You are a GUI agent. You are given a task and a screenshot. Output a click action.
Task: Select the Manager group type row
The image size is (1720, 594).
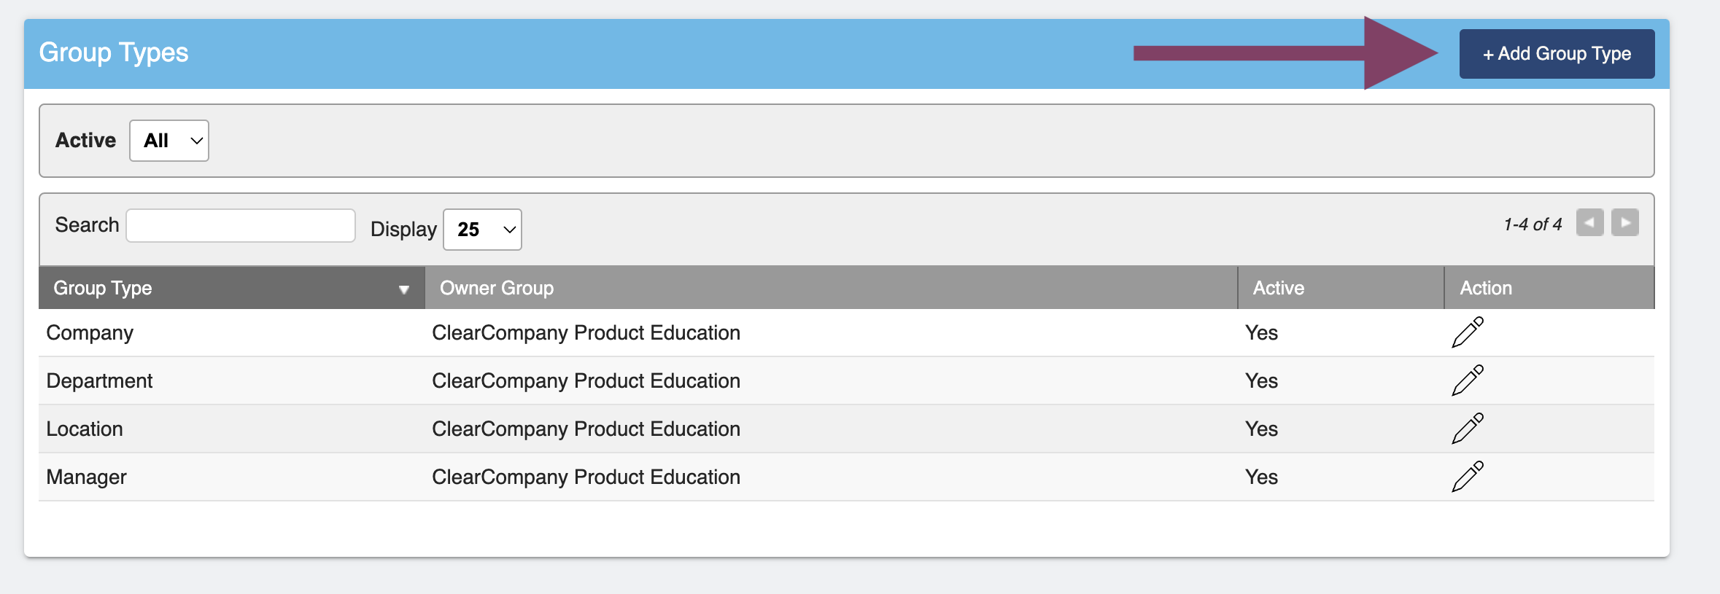86,477
